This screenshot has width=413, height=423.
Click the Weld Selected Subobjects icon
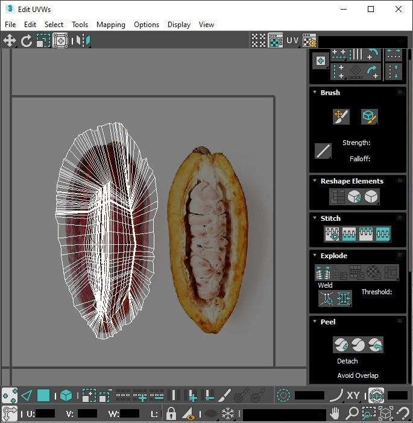point(344,298)
